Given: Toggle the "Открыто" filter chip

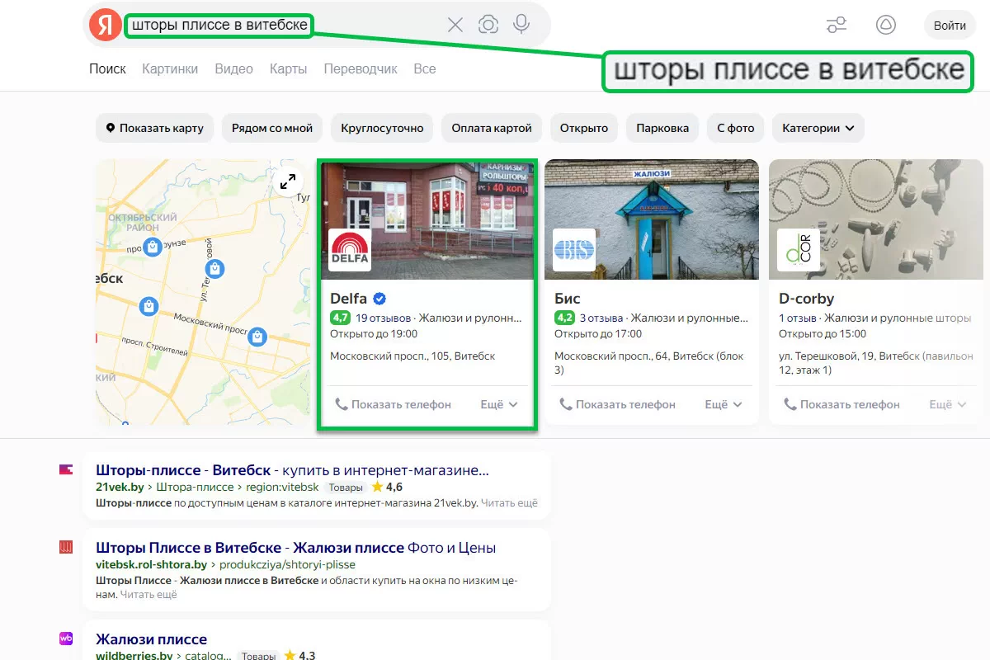Looking at the screenshot, I should click(x=584, y=128).
